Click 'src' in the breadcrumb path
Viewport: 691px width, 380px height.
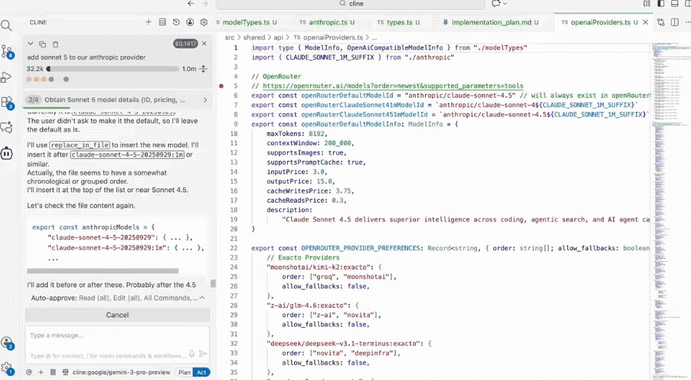[229, 37]
